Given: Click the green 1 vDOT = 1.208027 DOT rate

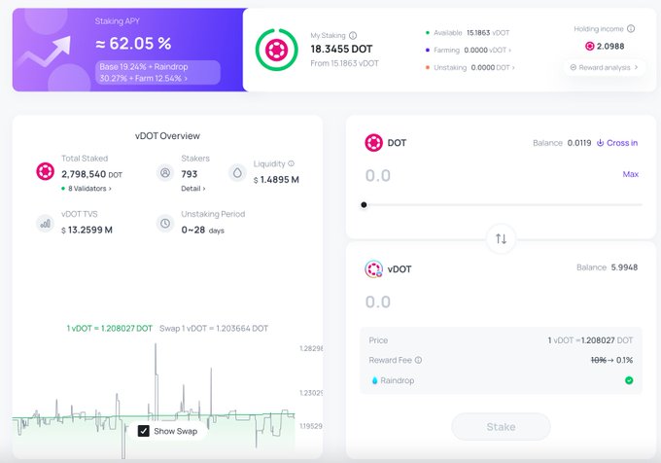Looking at the screenshot, I should [110, 329].
